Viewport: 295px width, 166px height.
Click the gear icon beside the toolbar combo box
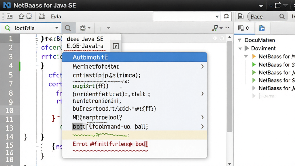[226, 16]
